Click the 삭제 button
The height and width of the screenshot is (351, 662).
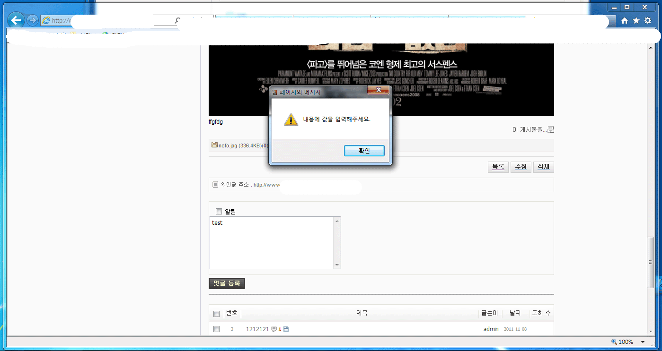pos(543,167)
